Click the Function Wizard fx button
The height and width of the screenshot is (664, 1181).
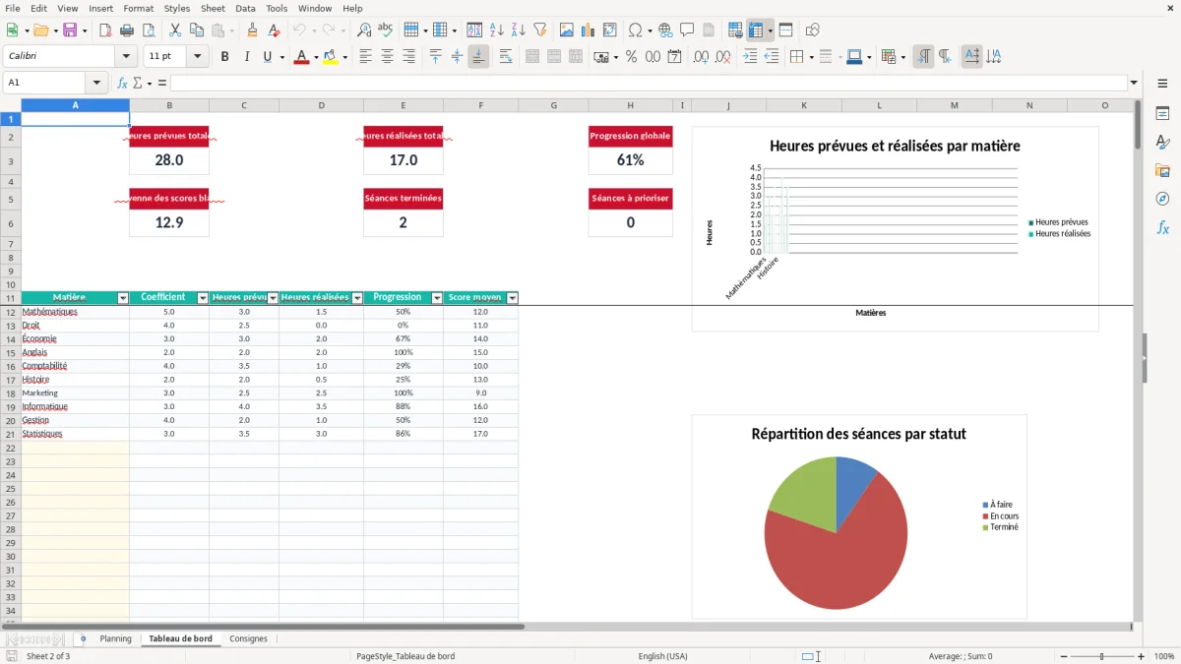pyautogui.click(x=122, y=84)
